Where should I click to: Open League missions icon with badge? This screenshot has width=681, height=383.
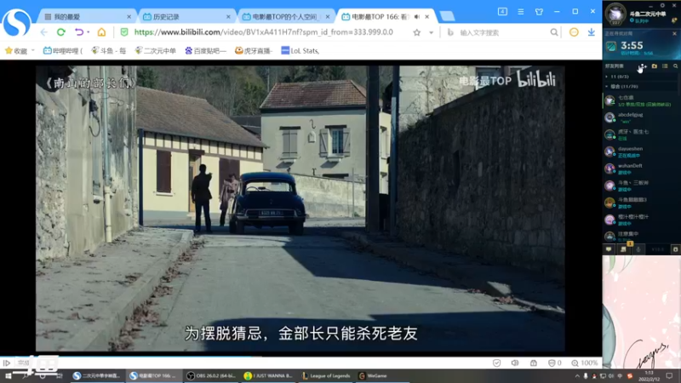point(624,249)
